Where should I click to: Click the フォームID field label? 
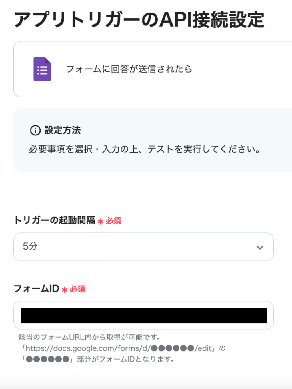[x=36, y=289]
